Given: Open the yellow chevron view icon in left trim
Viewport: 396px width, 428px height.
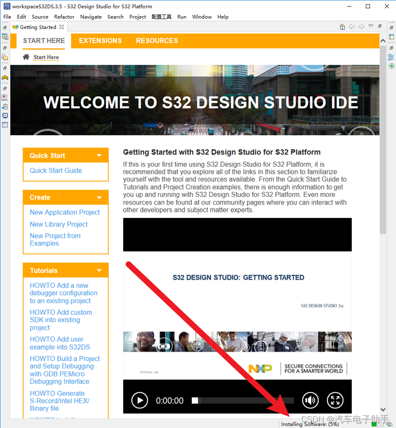Looking at the screenshot, I should [x=5, y=77].
